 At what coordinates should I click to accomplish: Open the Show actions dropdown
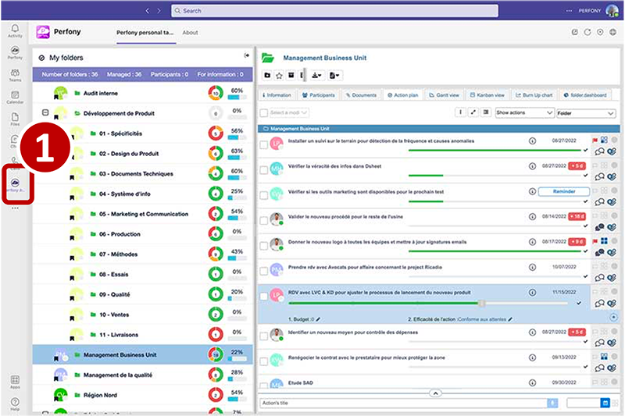(524, 112)
